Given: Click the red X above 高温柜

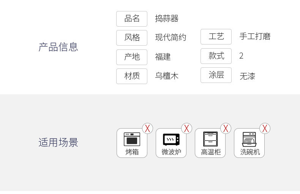Looking at the screenshot, I should (226, 129).
